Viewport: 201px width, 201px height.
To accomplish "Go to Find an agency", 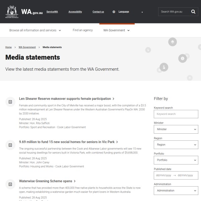I will click(83, 30).
